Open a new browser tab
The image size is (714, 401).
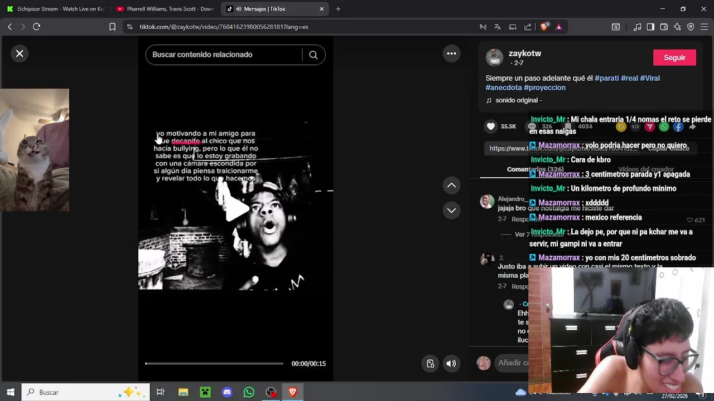(338, 9)
